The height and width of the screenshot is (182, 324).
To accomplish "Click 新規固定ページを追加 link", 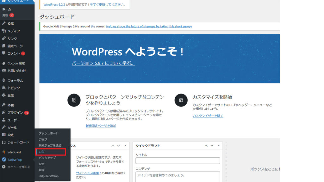I will coord(101,126).
